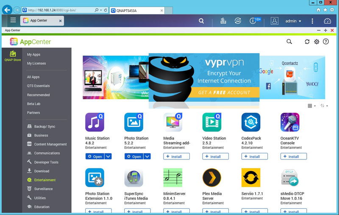
Task: Click the Qcontactz banner on the right
Action: (292, 78)
